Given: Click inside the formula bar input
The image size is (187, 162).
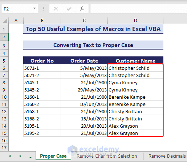Looking at the screenshot, I should tap(139, 9).
